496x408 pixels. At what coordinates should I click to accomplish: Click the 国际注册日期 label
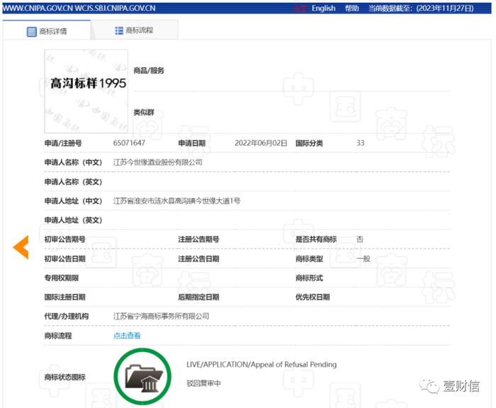65,297
